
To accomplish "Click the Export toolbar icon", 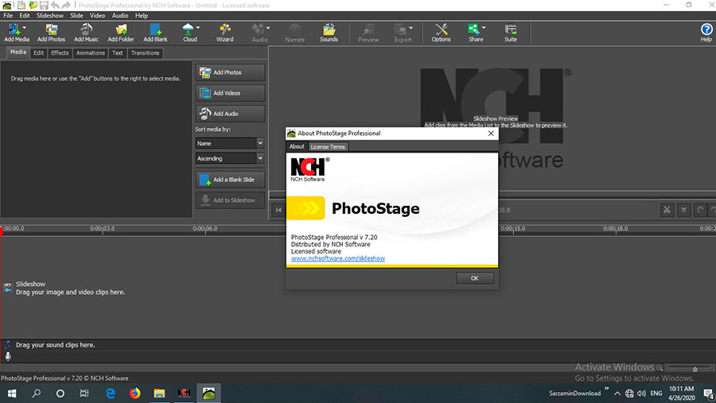I will click(x=401, y=33).
